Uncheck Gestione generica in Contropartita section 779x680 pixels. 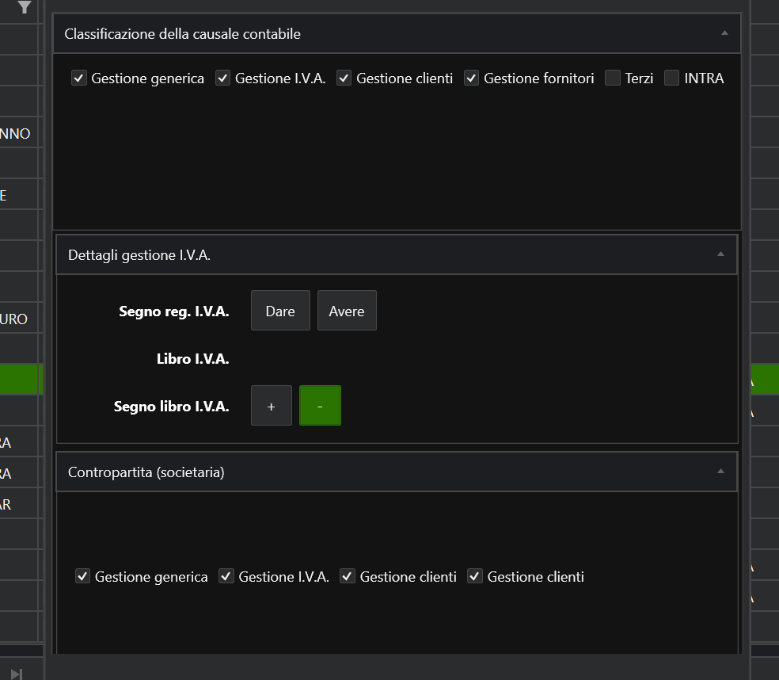pos(82,577)
